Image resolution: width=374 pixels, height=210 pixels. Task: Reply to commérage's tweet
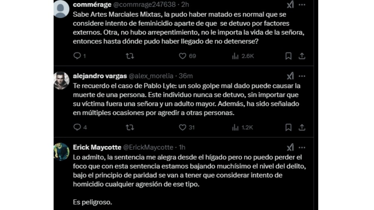[77, 56]
